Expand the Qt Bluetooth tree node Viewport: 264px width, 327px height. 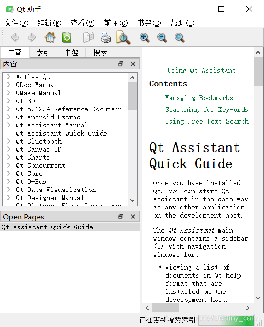pyautogui.click(x=9, y=141)
